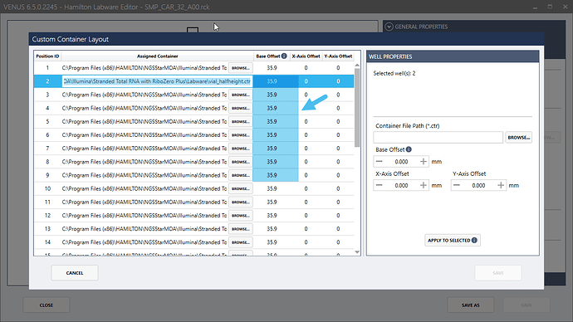Click Browse button for position 9
573x322 pixels.
click(x=241, y=175)
